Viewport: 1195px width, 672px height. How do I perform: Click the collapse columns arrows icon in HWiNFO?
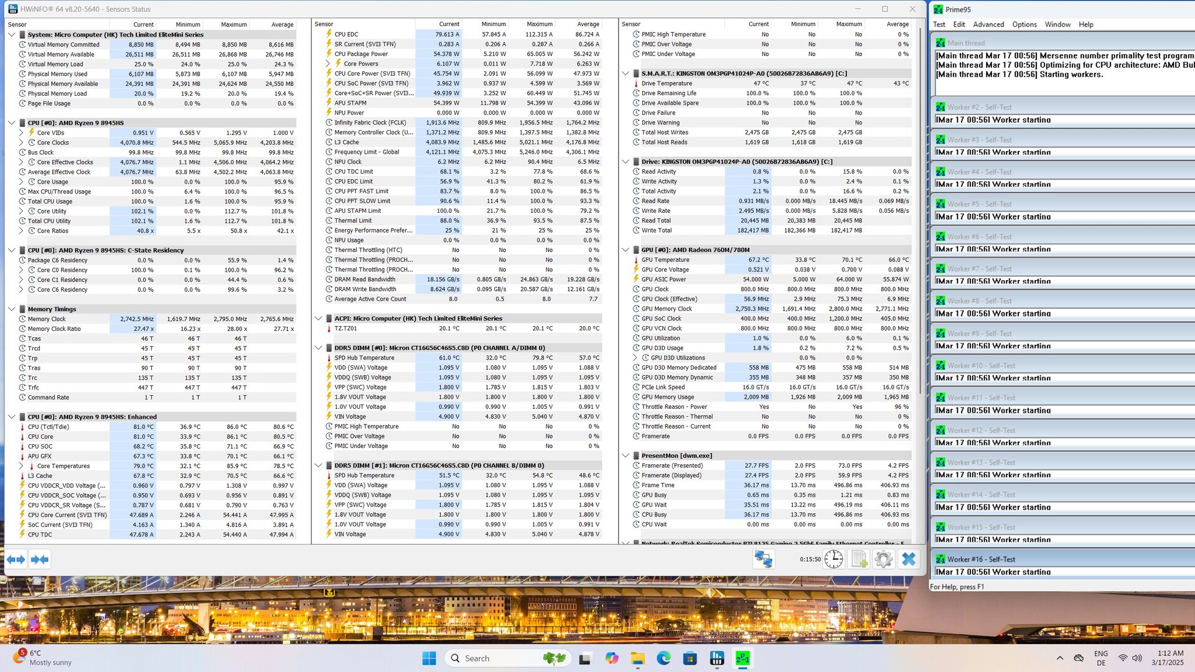pyautogui.click(x=40, y=559)
